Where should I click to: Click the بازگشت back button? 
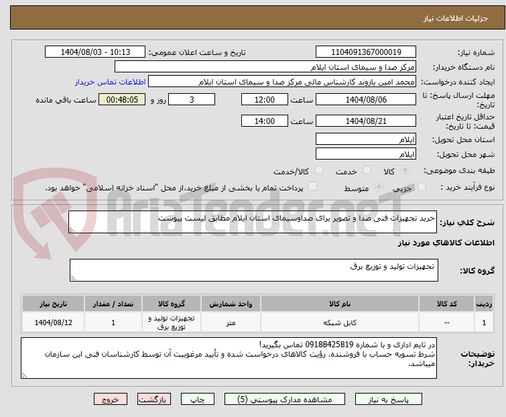[154, 400]
